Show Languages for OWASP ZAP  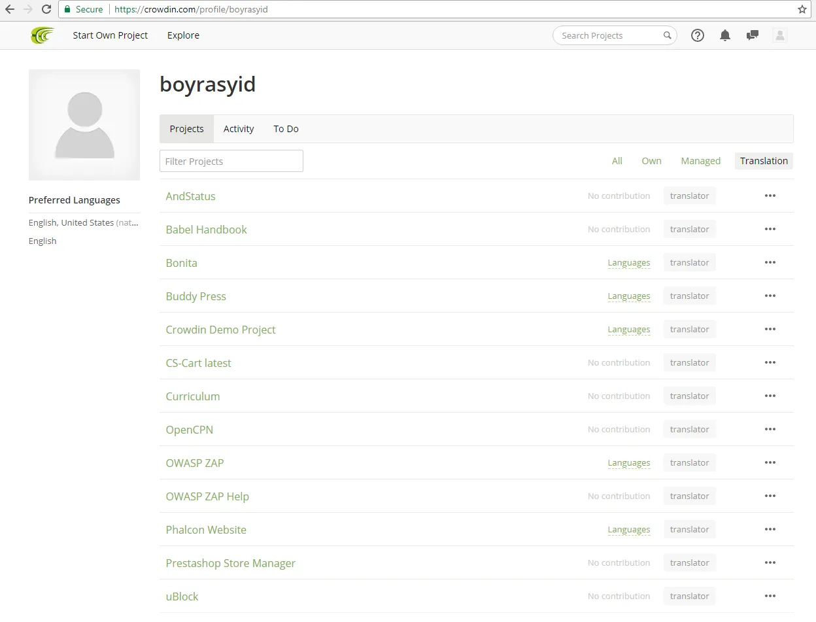(x=628, y=463)
